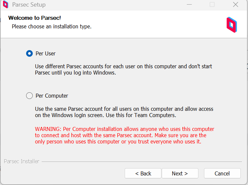Click the "Welcome to Parsec!" heading
The height and width of the screenshot is (185, 248).
(34, 18)
